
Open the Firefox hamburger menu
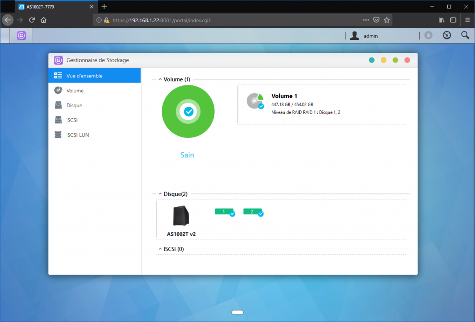point(468,20)
